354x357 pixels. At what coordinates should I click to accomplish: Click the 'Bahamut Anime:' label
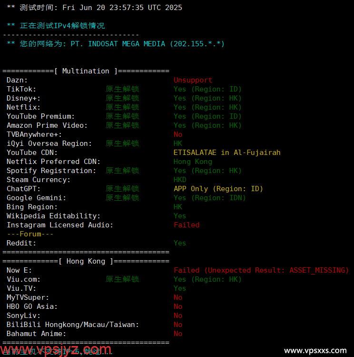pyautogui.click(x=36, y=334)
